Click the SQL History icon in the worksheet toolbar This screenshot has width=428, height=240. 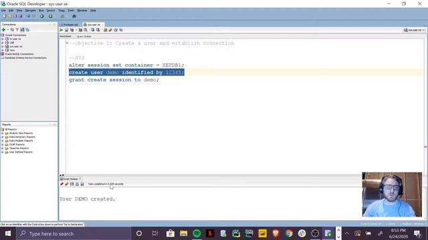pyautogui.click(x=116, y=30)
